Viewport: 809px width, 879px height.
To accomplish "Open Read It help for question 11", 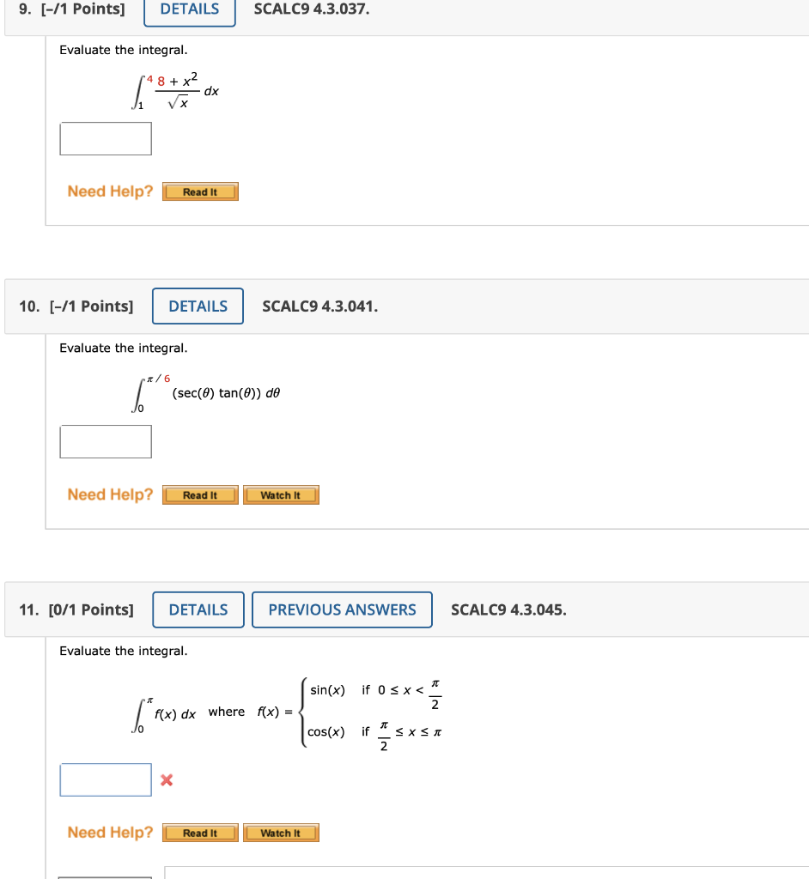I will click(200, 833).
